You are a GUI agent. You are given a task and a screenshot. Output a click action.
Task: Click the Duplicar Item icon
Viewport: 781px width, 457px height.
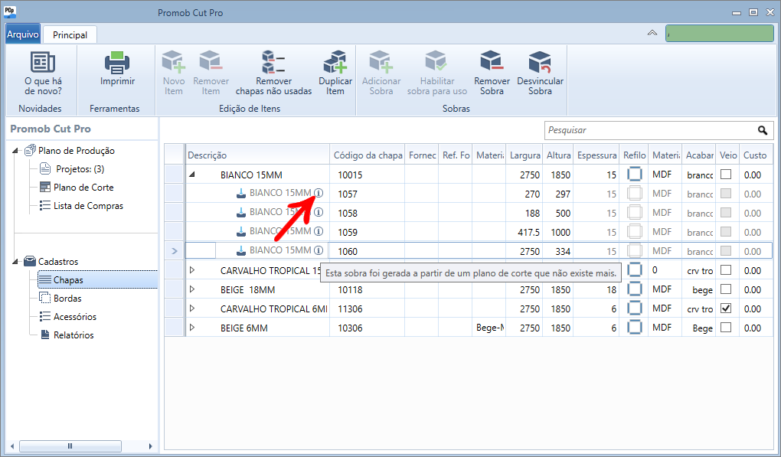335,62
